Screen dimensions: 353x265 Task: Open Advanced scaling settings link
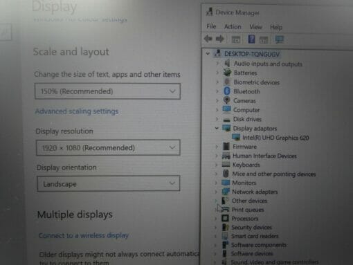(77, 111)
